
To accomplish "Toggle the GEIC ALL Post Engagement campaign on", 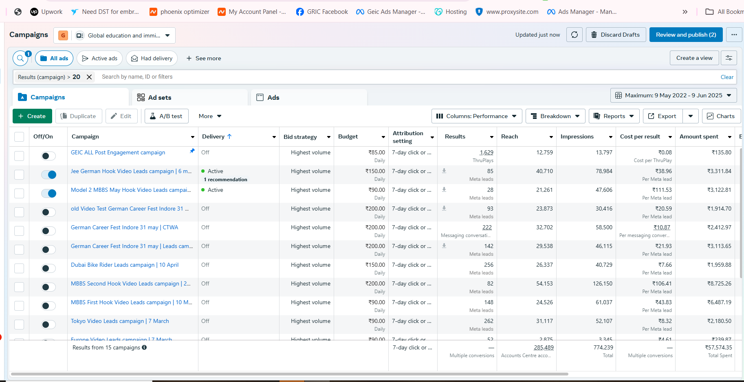I will [48, 156].
